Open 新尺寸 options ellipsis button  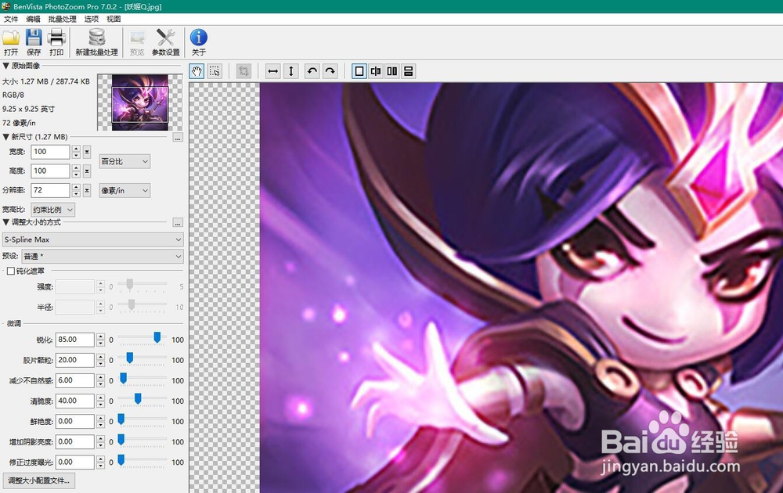pyautogui.click(x=178, y=137)
